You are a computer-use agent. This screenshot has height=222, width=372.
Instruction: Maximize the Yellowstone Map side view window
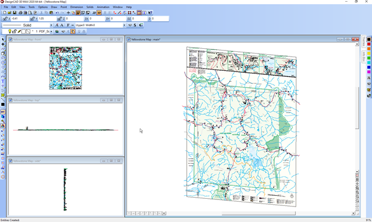[111, 161]
